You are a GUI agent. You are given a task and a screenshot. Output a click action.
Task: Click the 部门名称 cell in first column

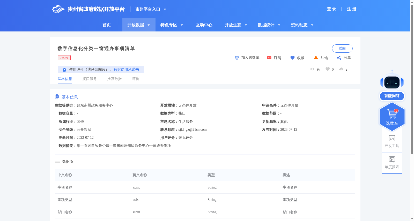65,212
